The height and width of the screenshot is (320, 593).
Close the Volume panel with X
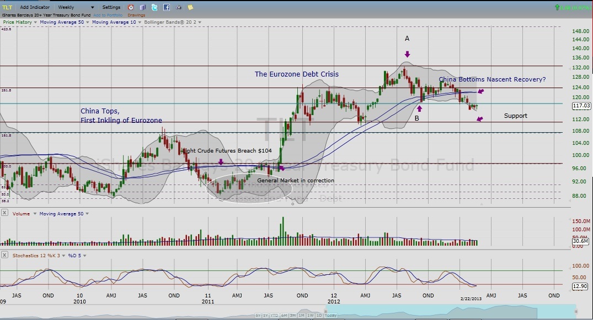point(5,213)
